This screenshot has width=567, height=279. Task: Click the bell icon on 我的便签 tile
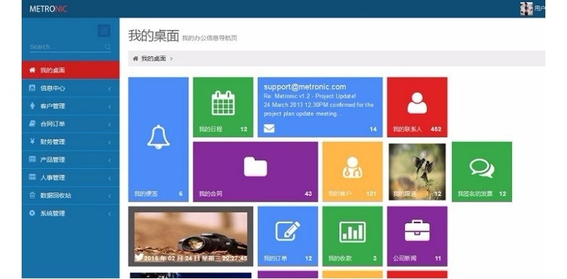(x=158, y=137)
